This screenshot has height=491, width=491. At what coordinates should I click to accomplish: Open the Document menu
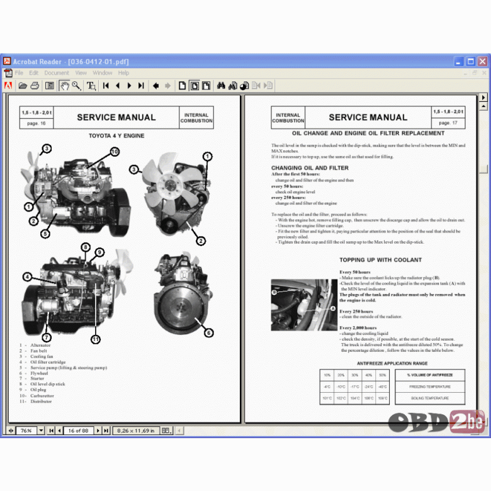tap(57, 73)
